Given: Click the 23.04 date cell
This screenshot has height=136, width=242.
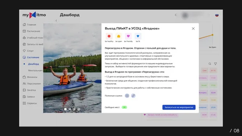Looking at the screenshot, I should point(213,107).
